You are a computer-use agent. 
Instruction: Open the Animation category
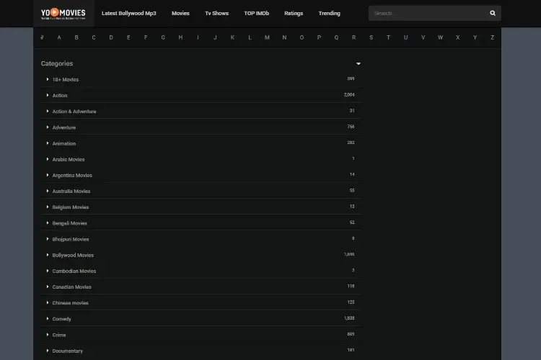[63, 143]
